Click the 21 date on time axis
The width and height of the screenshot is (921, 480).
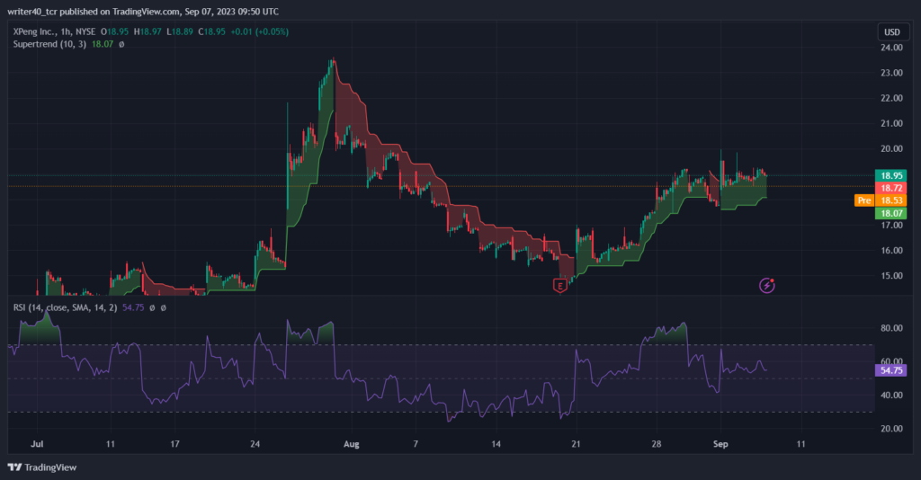[x=576, y=444]
